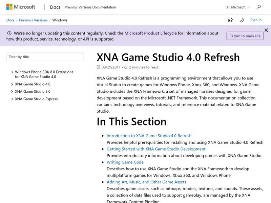Toggle dark theme moon icon
271x203 pixels.
coord(242,20)
